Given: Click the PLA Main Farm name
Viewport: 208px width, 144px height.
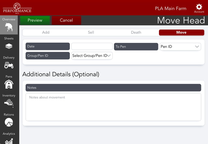Looking at the screenshot, I should (x=171, y=8).
